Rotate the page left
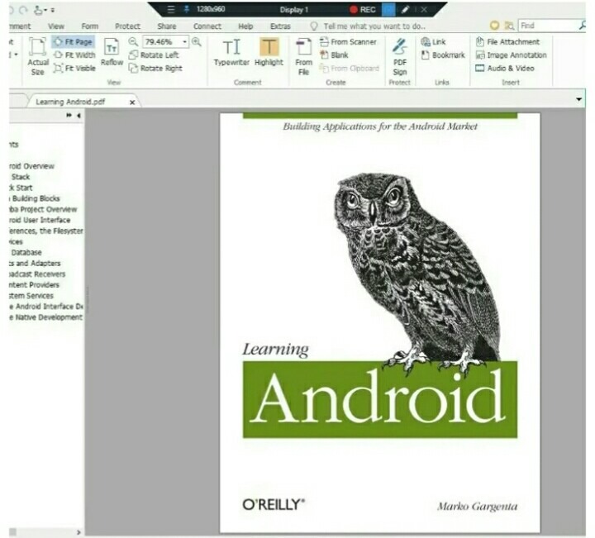The height and width of the screenshot is (538, 595). coord(154,55)
